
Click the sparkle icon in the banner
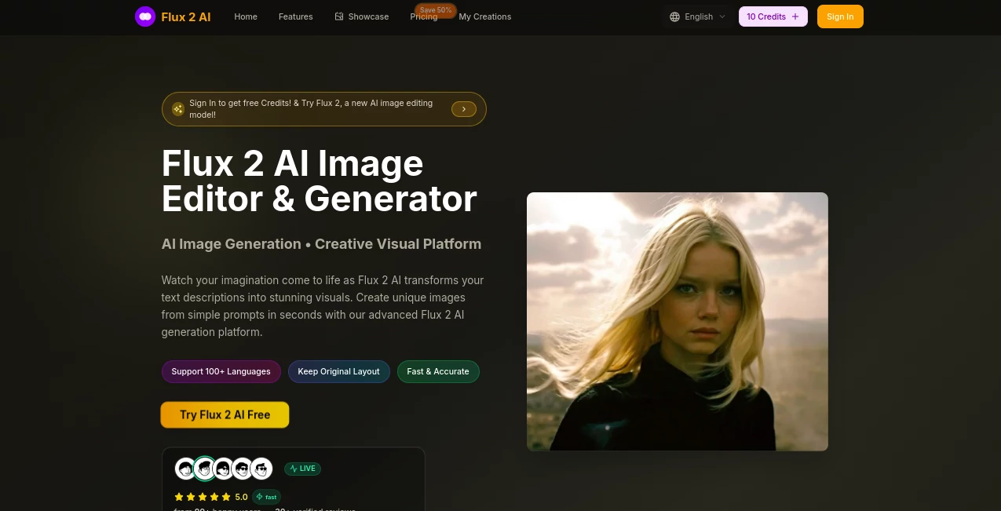point(178,108)
